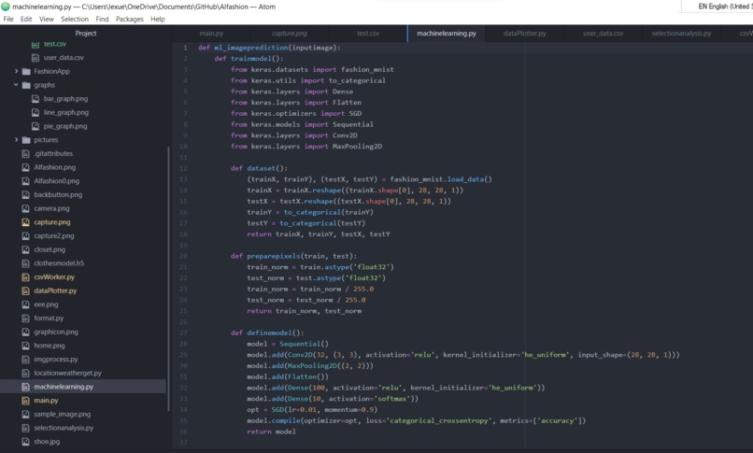This screenshot has height=453, width=753.
Task: Click the camera.png image icon
Action: (26, 208)
